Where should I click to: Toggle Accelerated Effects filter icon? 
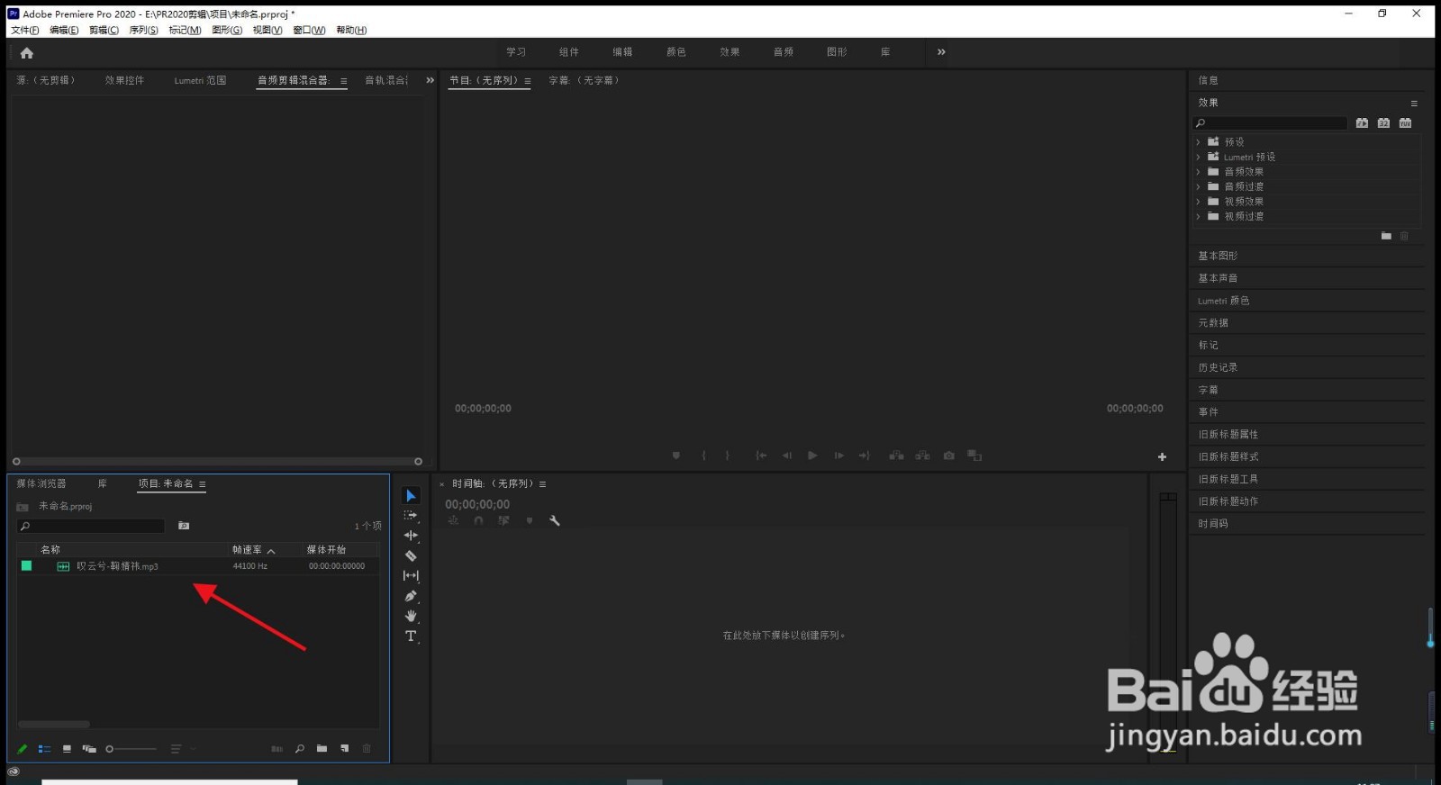click(x=1362, y=123)
